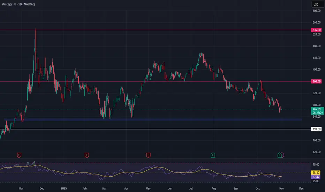This screenshot has height=192, width=325.
Task: Click the 2025 label on time axis
Action: [64, 189]
